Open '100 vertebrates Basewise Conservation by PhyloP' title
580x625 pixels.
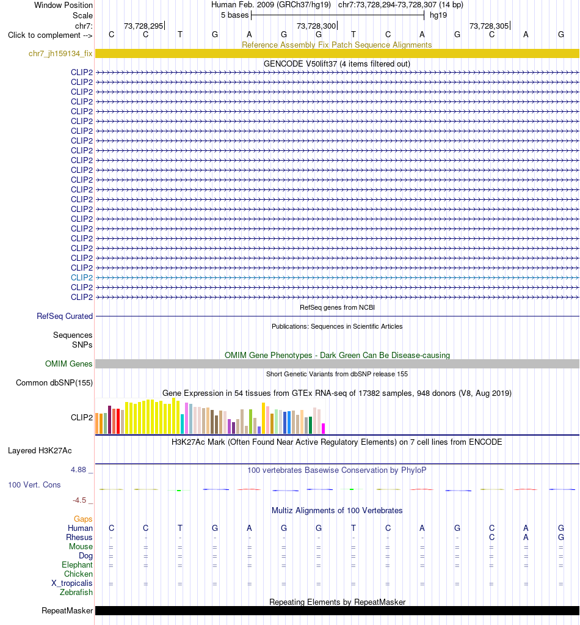[x=337, y=470]
